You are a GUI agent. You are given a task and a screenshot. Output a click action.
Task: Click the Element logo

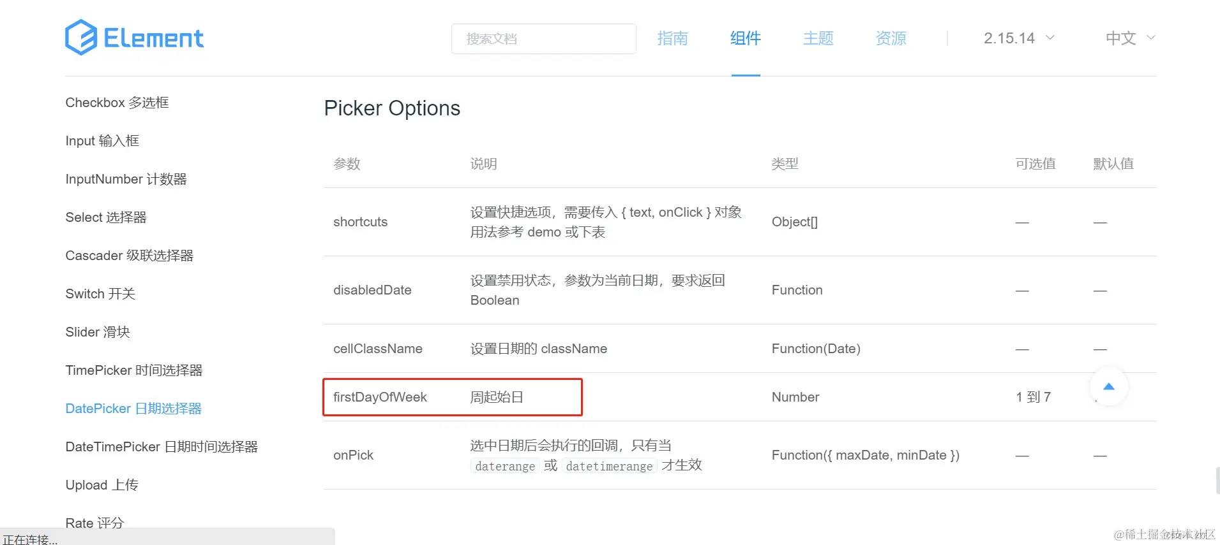[x=133, y=38]
